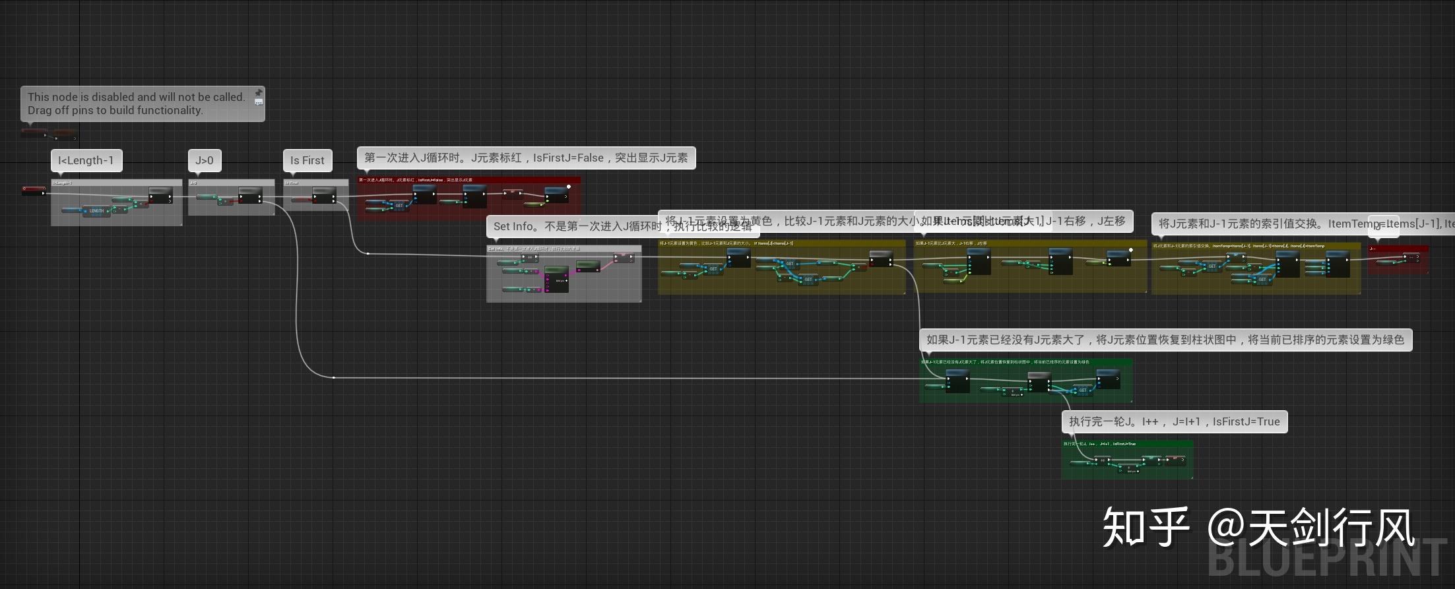Click the reroute node on J>0 false wire
This screenshot has width=1455, height=589.
333,377
